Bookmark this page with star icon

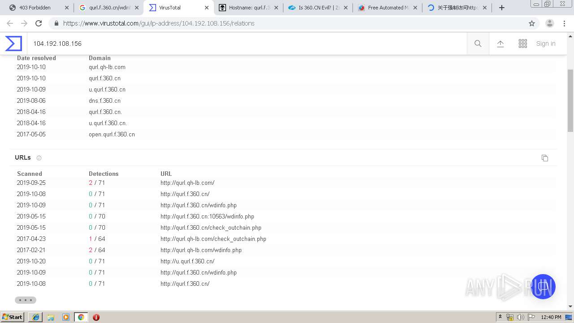click(x=532, y=23)
